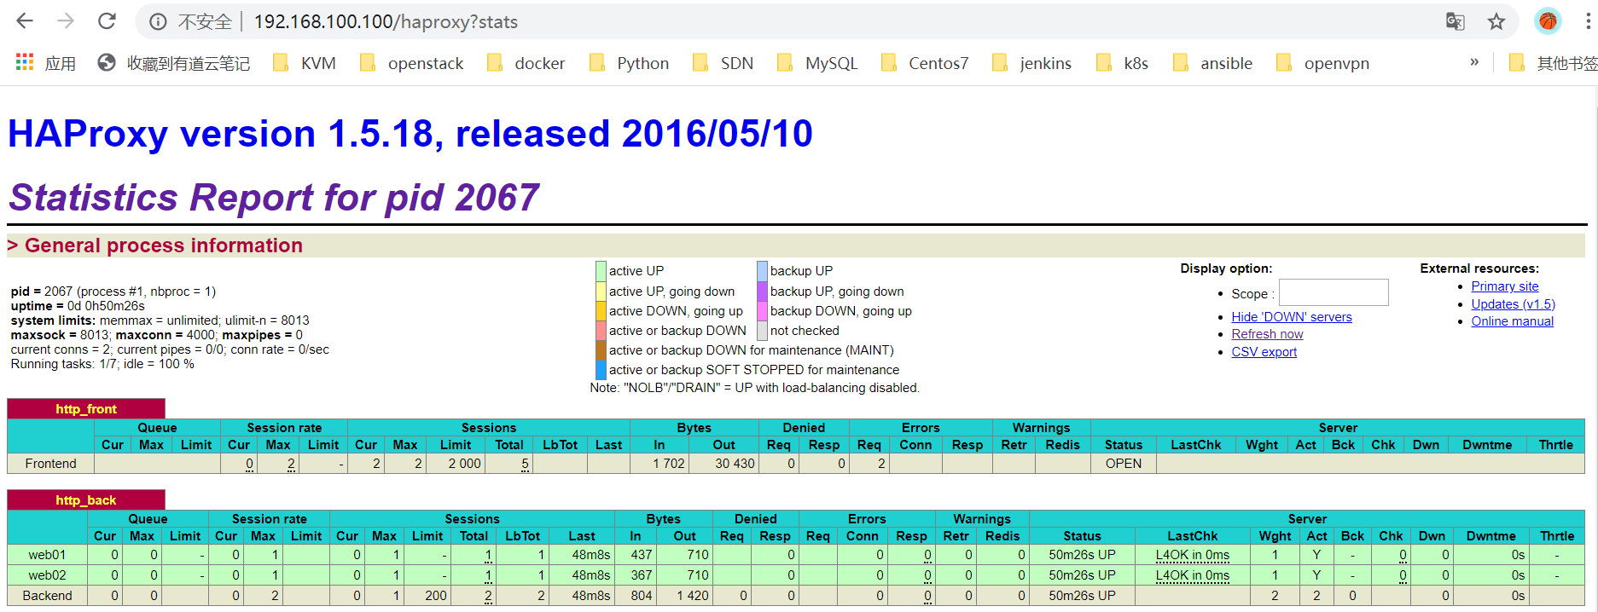
Task: Open the SDN bookmark folder
Action: tap(723, 63)
